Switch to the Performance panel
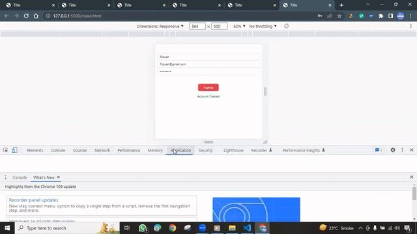Image resolution: width=417 pixels, height=234 pixels. pyautogui.click(x=129, y=150)
